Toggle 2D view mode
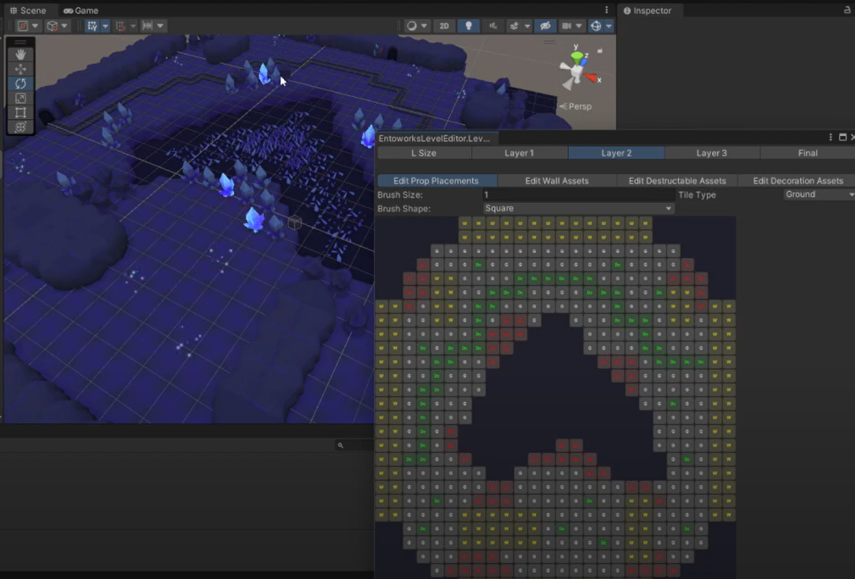The width and height of the screenshot is (855, 579). click(x=444, y=26)
